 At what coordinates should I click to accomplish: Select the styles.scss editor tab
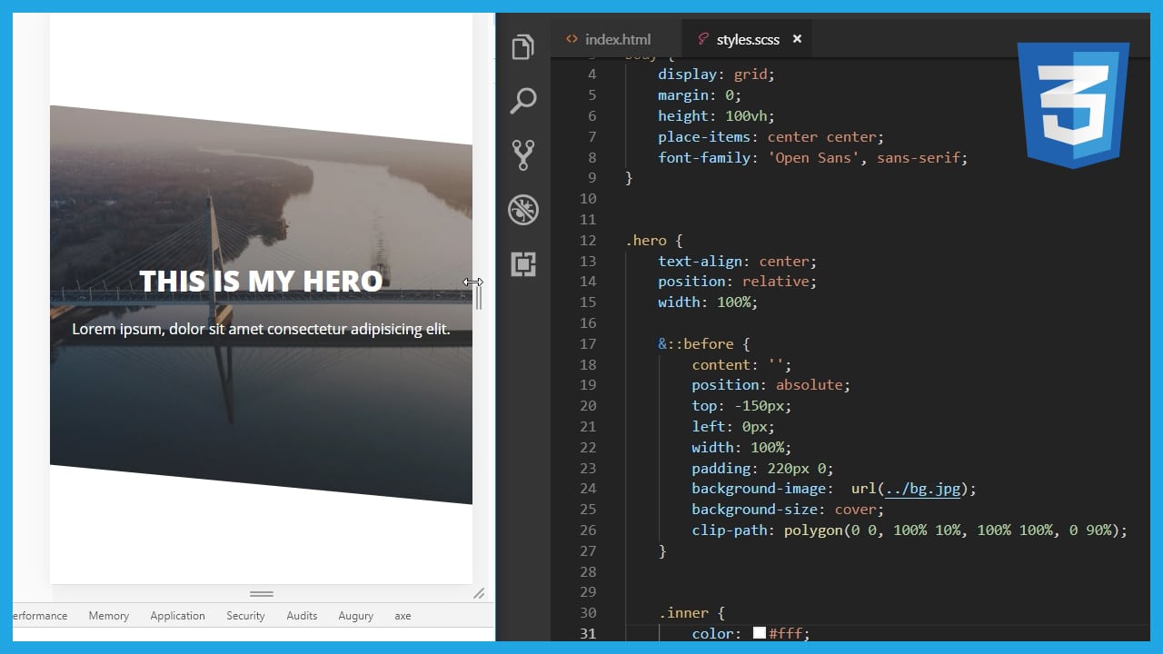pyautogui.click(x=747, y=39)
